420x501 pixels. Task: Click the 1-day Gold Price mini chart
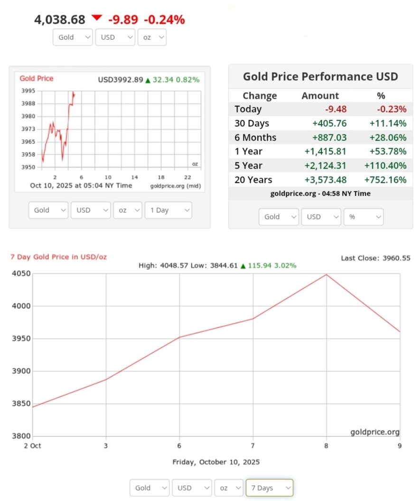pos(109,129)
